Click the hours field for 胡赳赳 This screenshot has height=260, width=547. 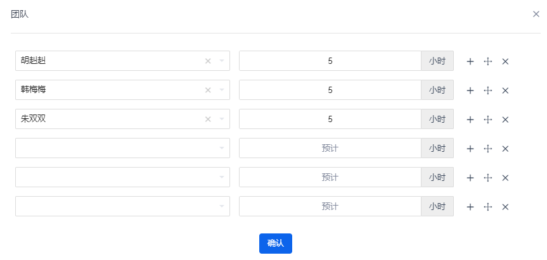(x=330, y=61)
